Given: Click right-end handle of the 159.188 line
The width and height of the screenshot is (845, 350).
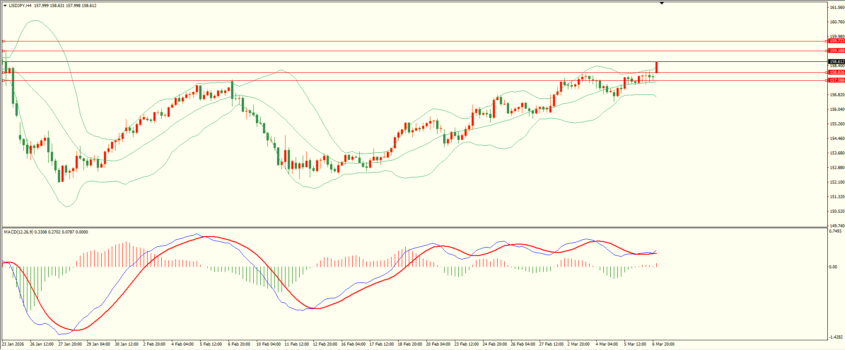Looking at the screenshot, I should point(826,51).
